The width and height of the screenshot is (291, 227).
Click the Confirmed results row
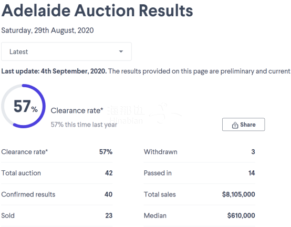pos(57,194)
